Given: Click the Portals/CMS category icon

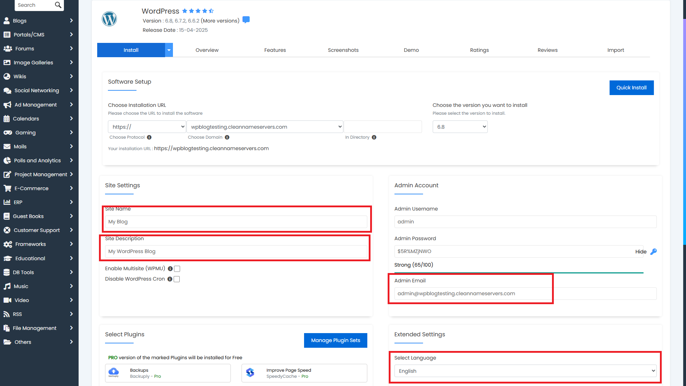Looking at the screenshot, I should (x=7, y=35).
